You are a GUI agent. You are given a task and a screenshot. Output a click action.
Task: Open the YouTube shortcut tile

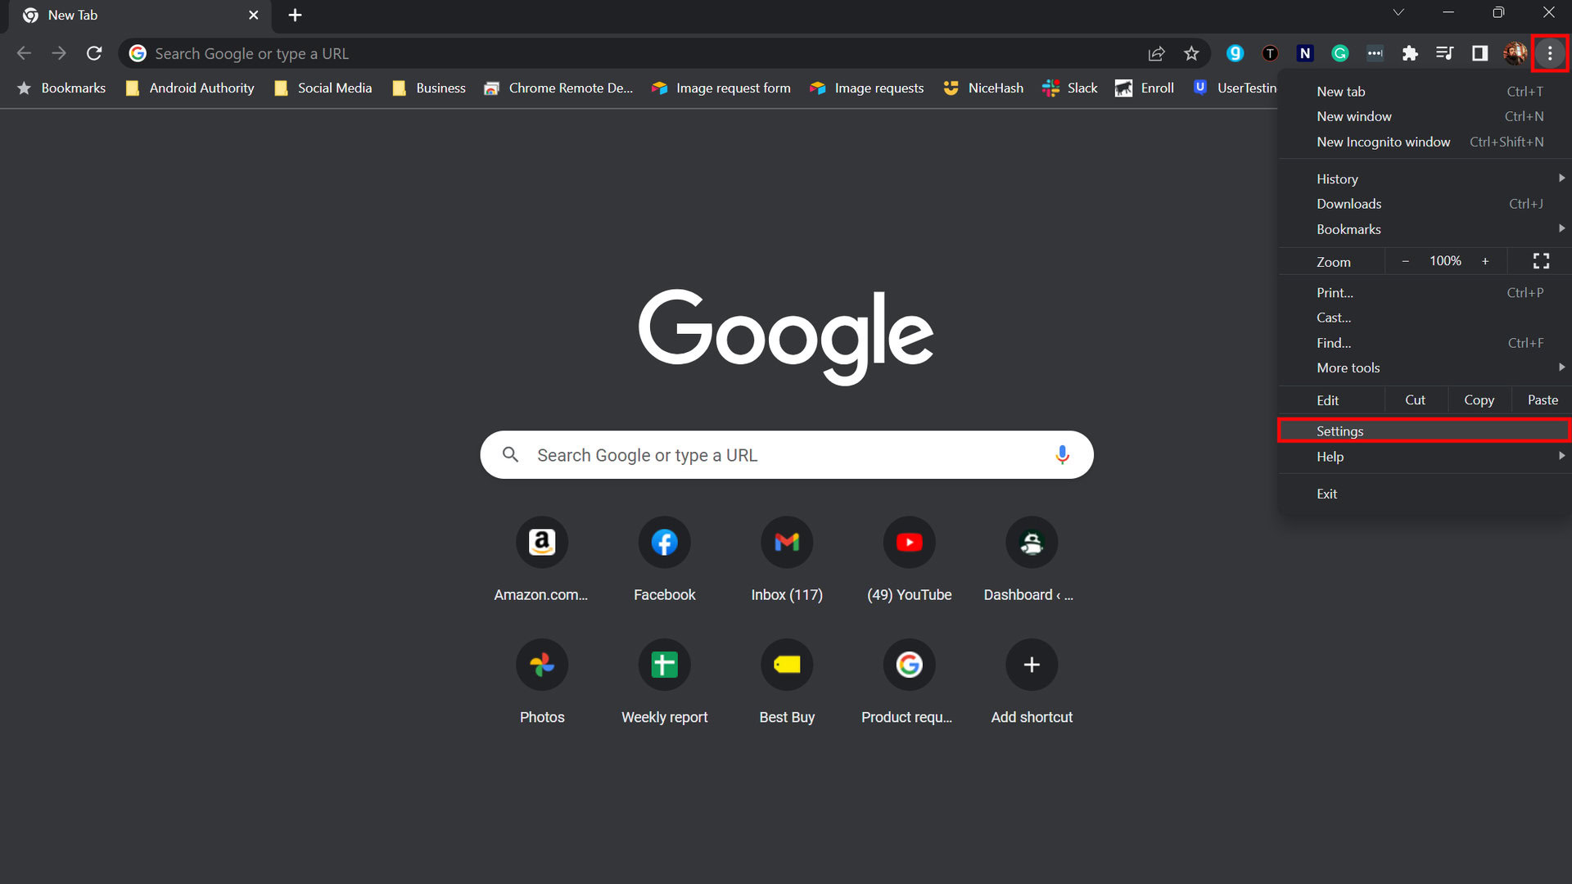(909, 543)
